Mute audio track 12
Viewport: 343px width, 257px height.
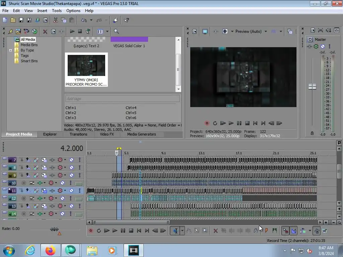tap(62, 198)
